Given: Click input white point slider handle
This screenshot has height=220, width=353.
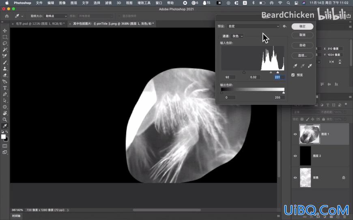Looking at the screenshot, I should pyautogui.click(x=278, y=73).
